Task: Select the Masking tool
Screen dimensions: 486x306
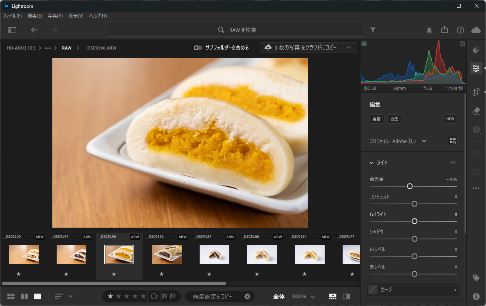Action: pos(476,129)
